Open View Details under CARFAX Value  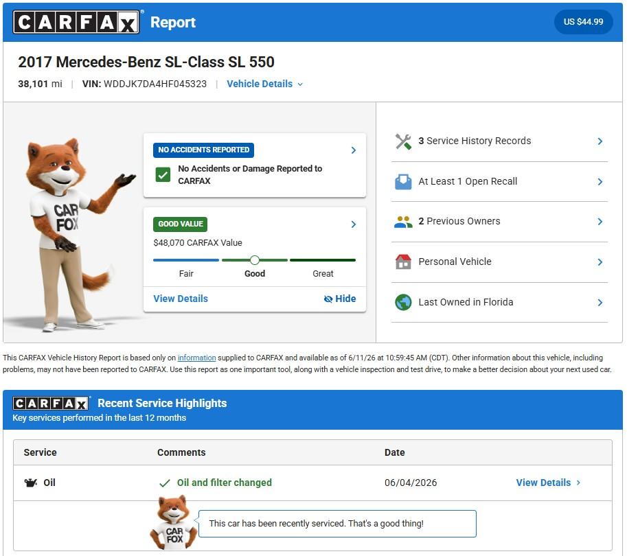click(181, 299)
